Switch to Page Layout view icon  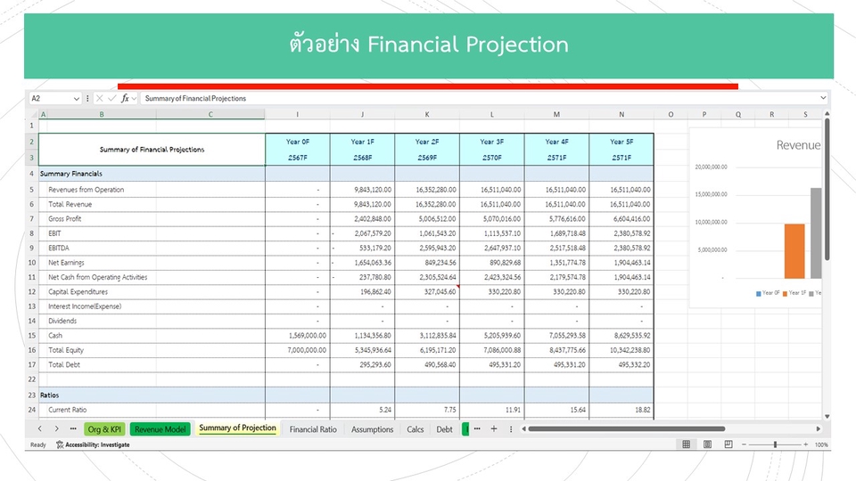pyautogui.click(x=708, y=444)
